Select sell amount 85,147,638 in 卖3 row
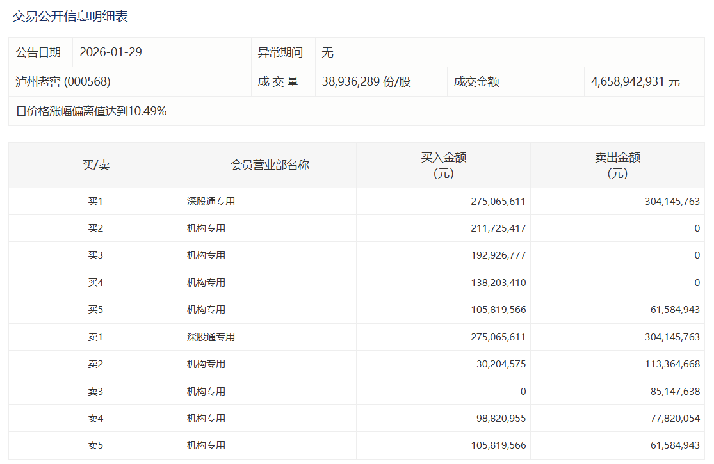714x464 pixels. pyautogui.click(x=674, y=391)
